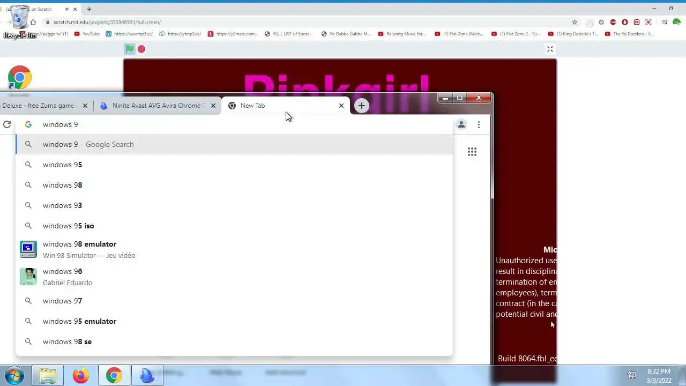
Task: Click the blue Ninite taskbar icon
Action: 147,375
